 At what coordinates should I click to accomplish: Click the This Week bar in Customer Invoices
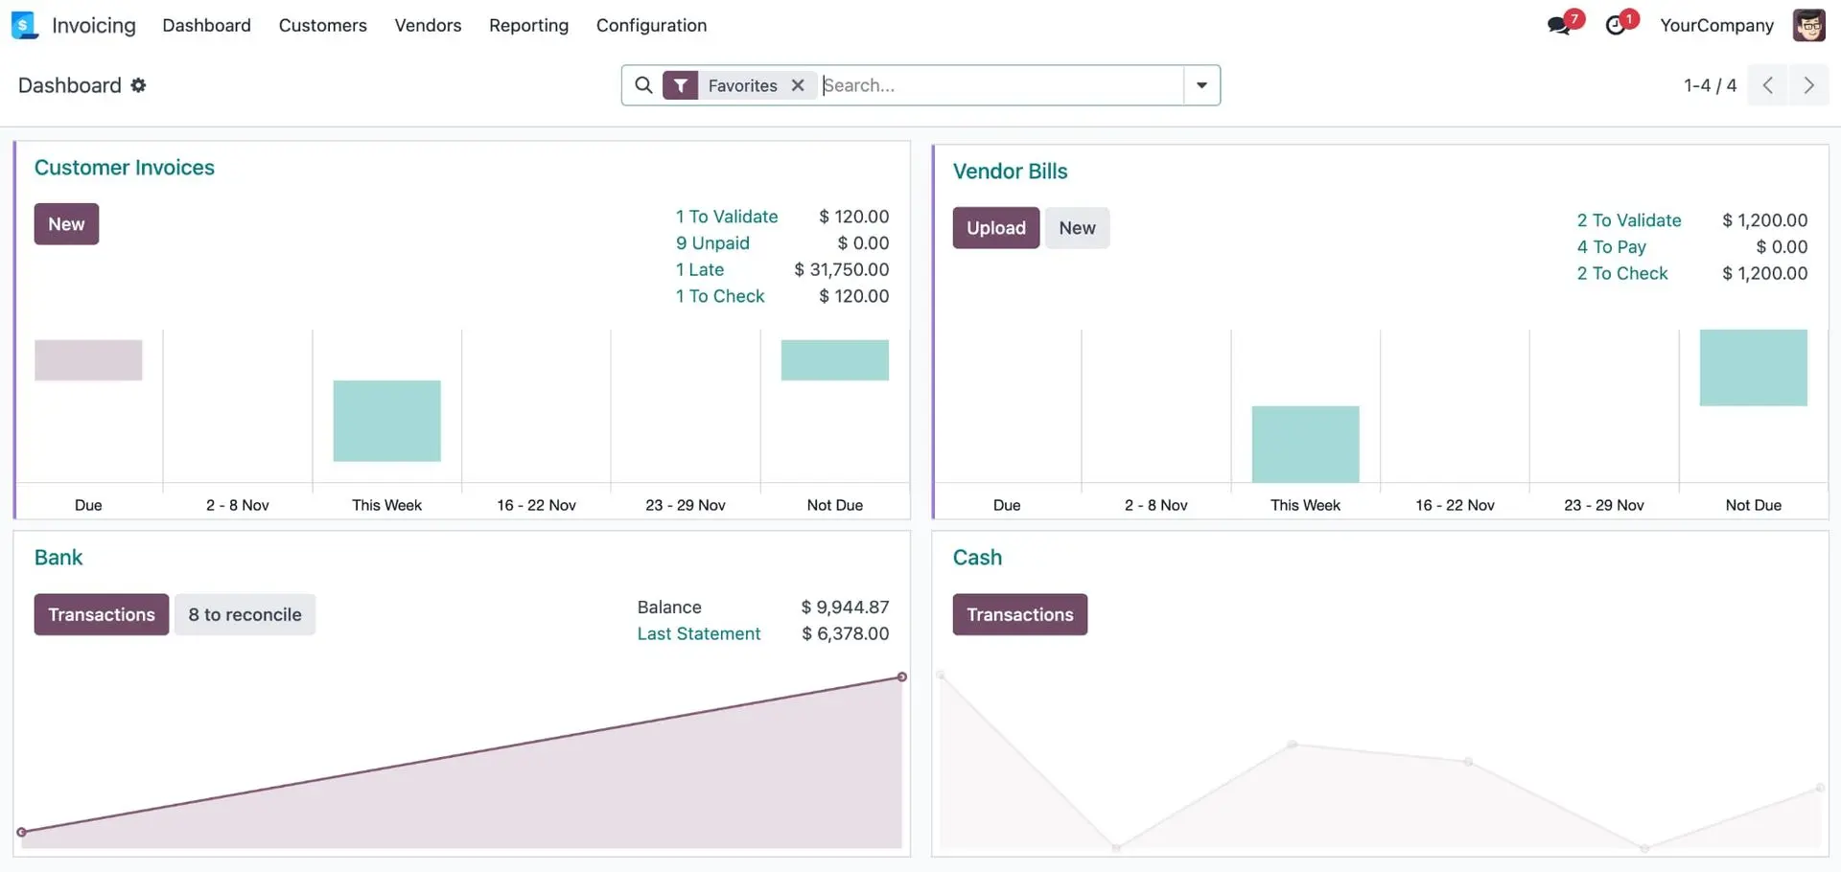(386, 421)
